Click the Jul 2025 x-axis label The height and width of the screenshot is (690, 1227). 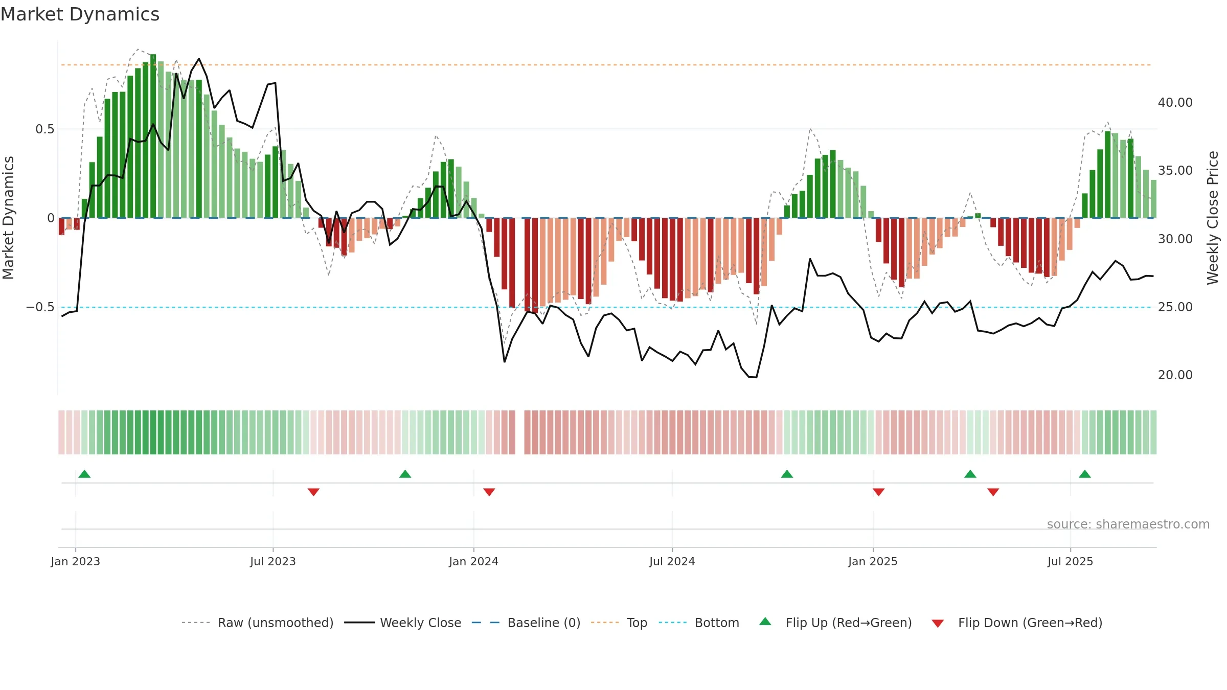[x=1070, y=561]
